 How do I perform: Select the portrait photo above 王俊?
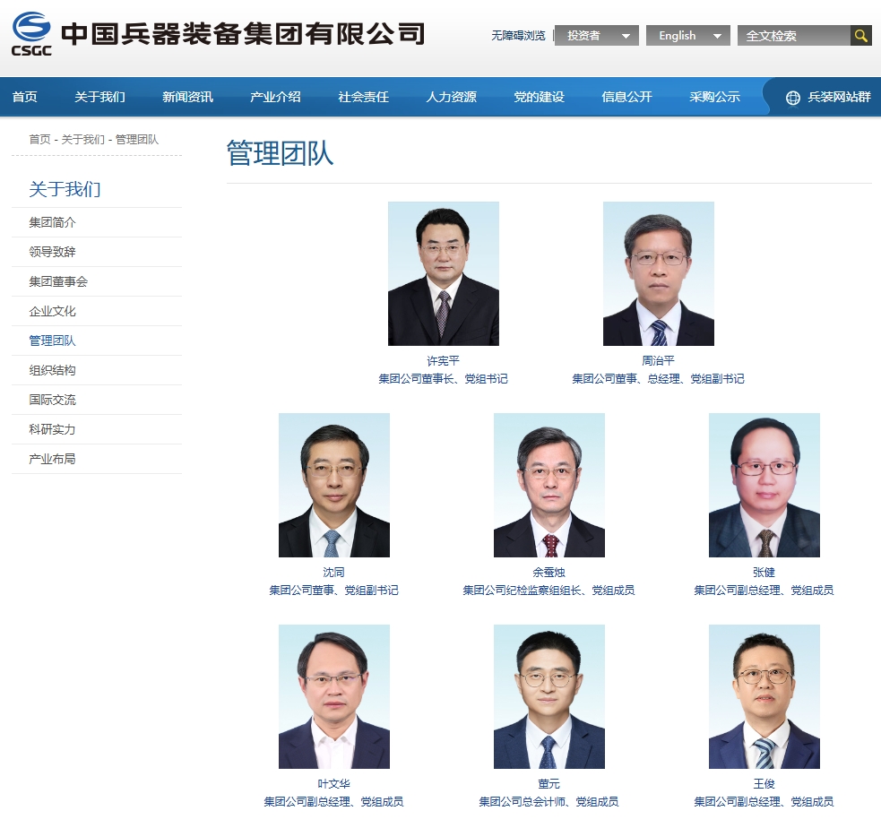click(764, 696)
